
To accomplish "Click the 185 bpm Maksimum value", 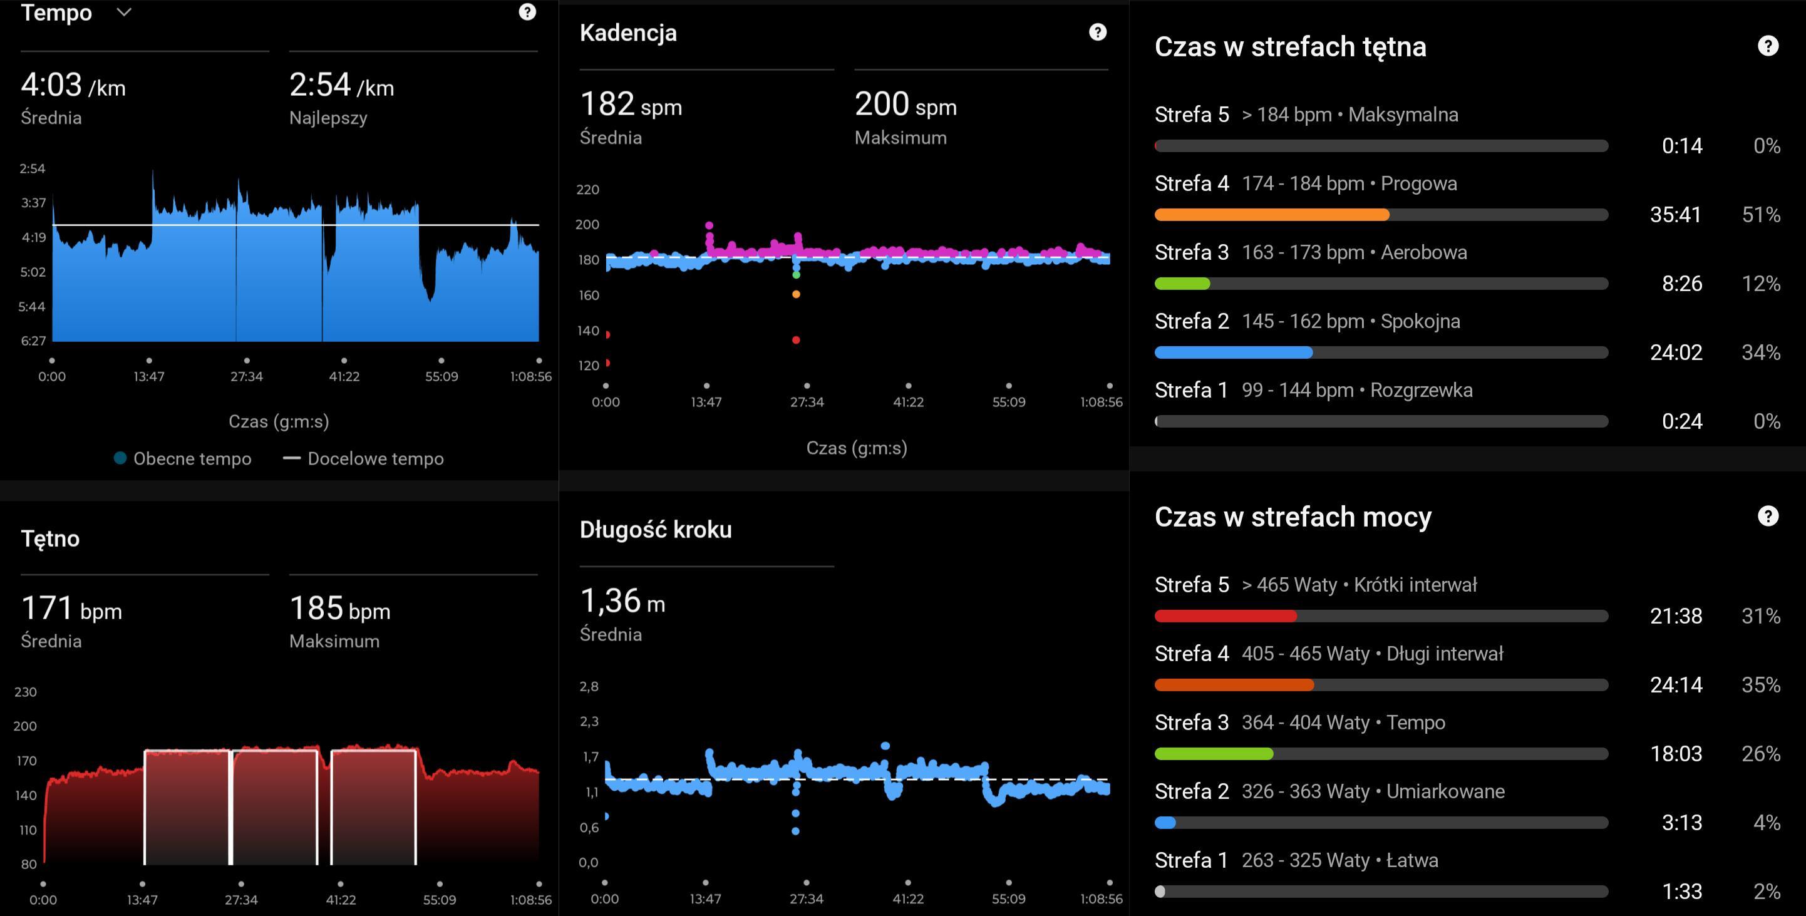I will tap(339, 609).
